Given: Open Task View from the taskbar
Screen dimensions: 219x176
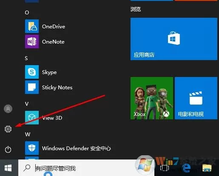Looking at the screenshot, I should pyautogui.click(x=165, y=168).
